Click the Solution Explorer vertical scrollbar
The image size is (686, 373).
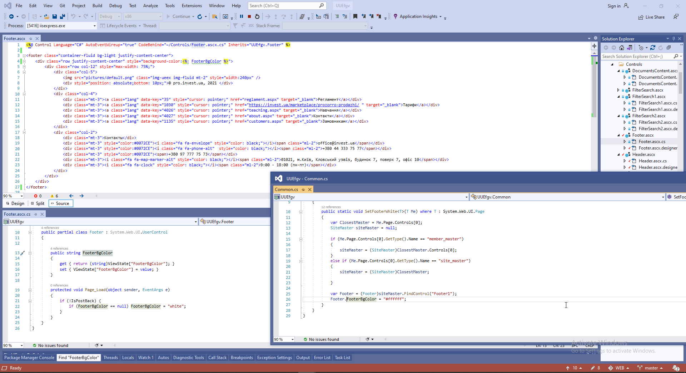coord(680,82)
